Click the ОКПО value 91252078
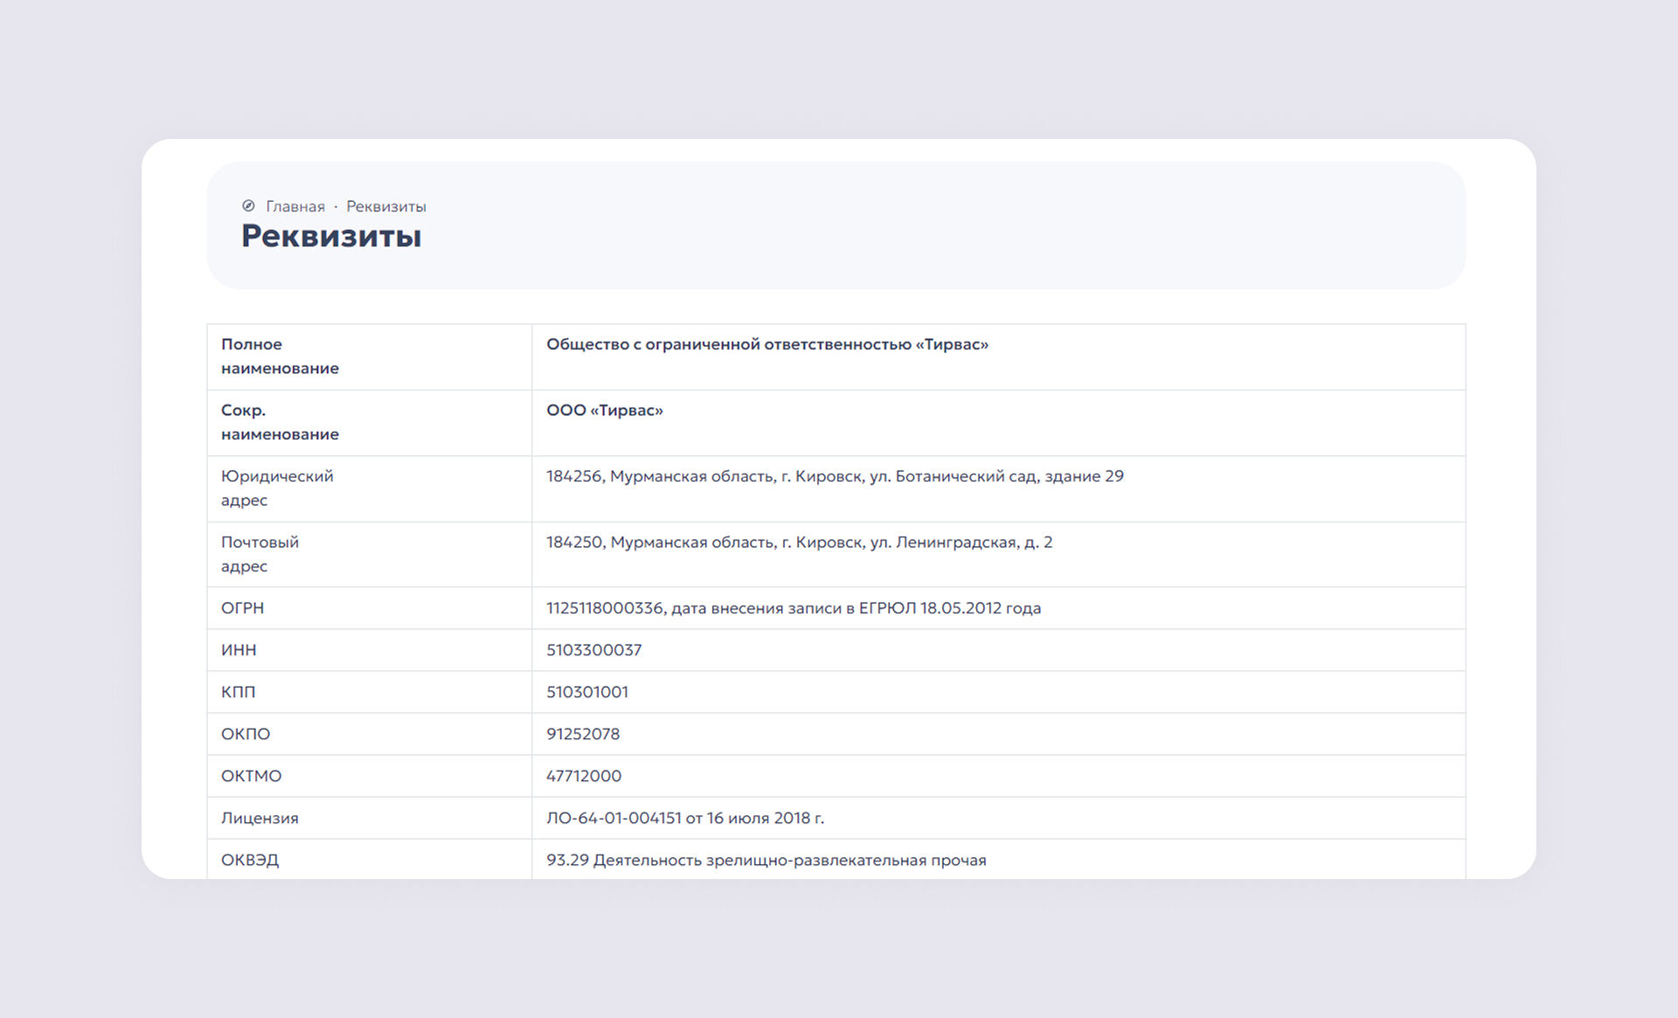Viewport: 1678px width, 1018px height. click(583, 734)
